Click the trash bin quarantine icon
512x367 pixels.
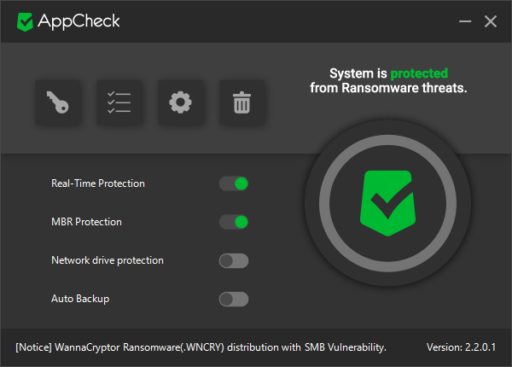click(242, 103)
